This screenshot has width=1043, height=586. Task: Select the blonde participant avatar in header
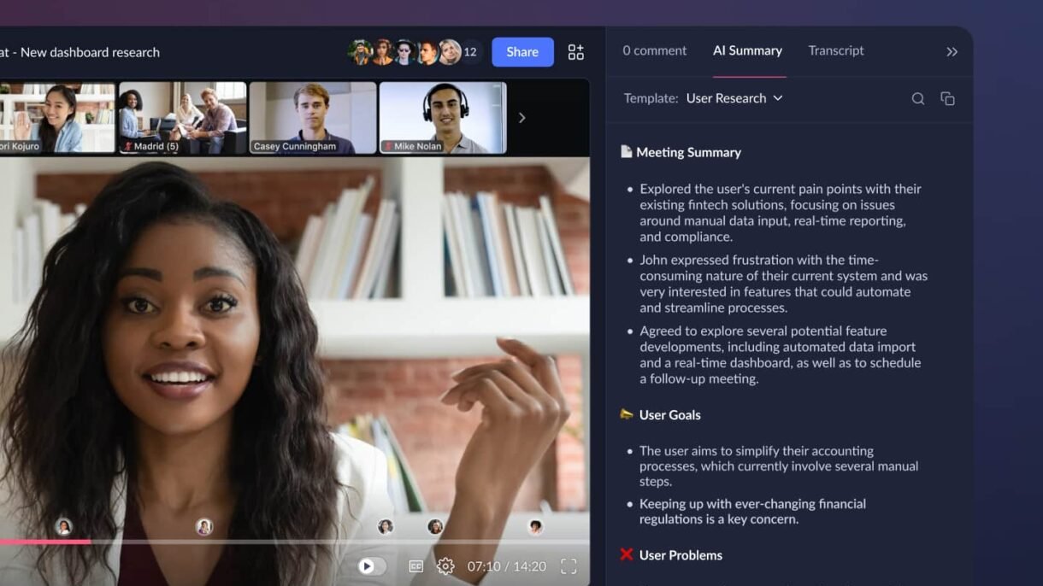click(449, 52)
